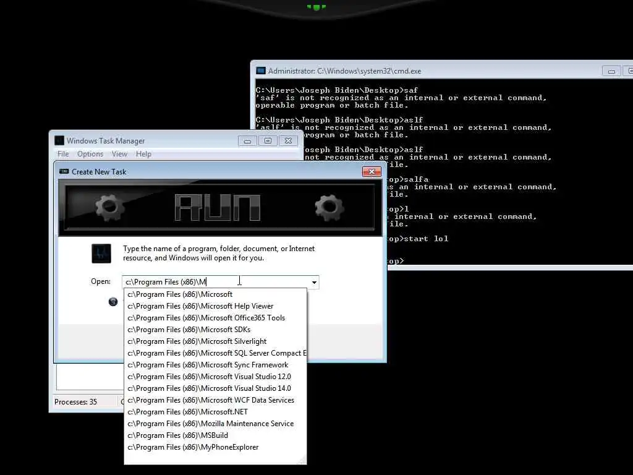Close the Windows Task Manager window
Image resolution: width=633 pixels, height=475 pixels.
tap(288, 140)
